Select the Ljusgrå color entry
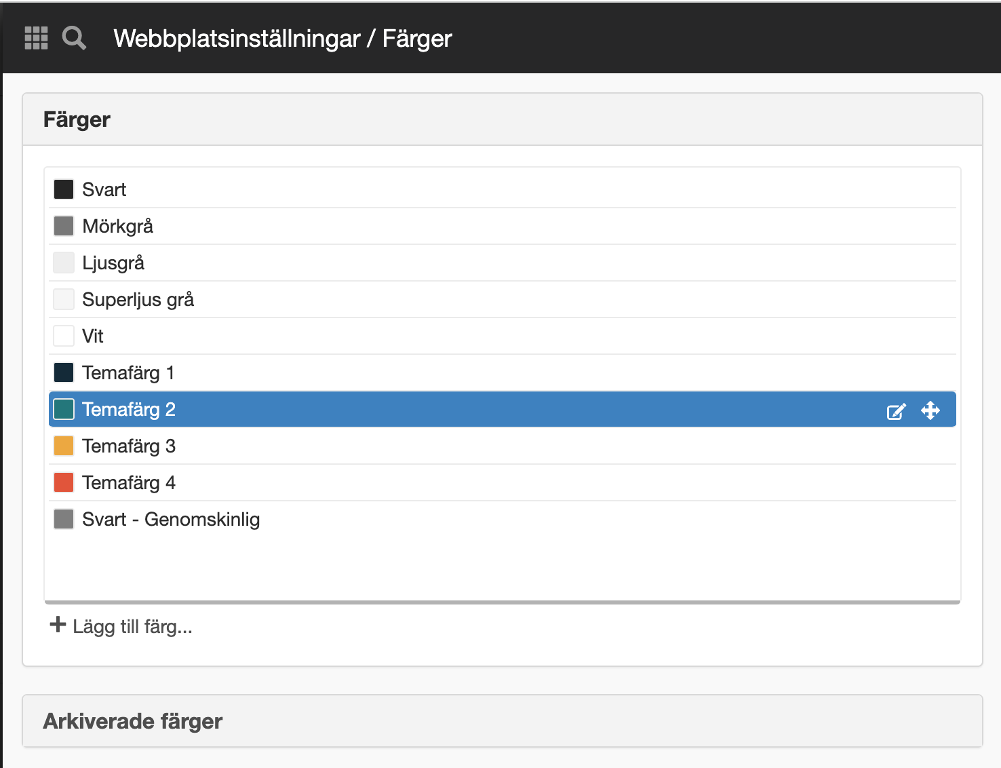Screen dimensions: 1001x768 coord(503,263)
